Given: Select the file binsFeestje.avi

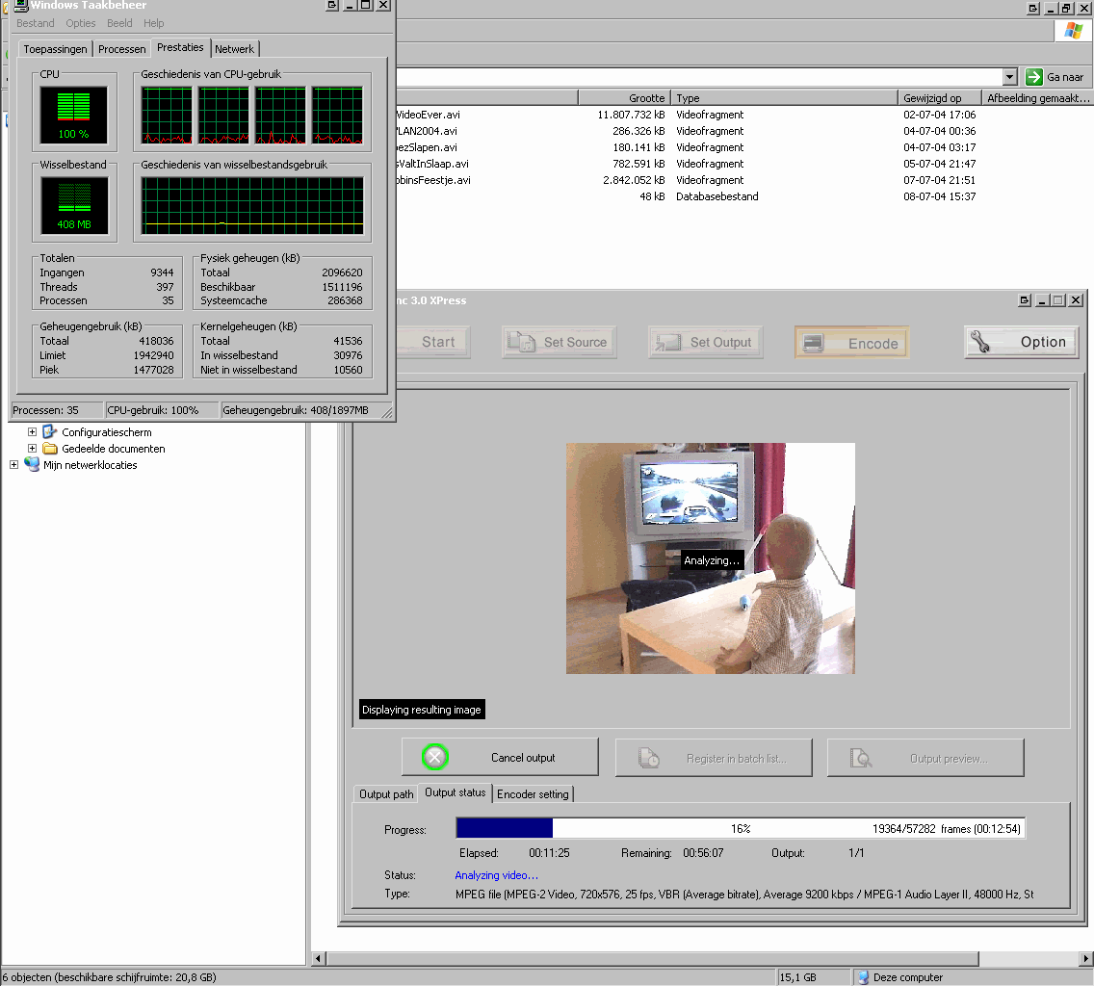Looking at the screenshot, I should click(434, 180).
